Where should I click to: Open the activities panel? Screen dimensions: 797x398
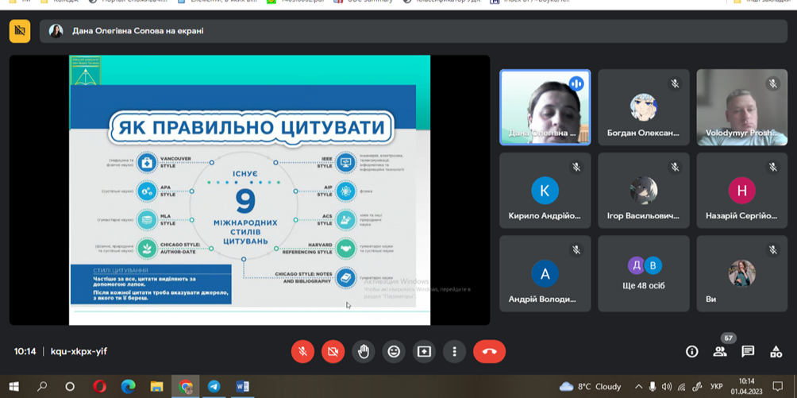pyautogui.click(x=776, y=351)
